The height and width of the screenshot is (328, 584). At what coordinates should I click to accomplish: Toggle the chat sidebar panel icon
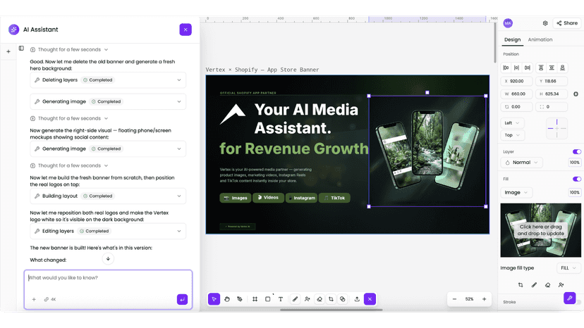pyautogui.click(x=21, y=49)
